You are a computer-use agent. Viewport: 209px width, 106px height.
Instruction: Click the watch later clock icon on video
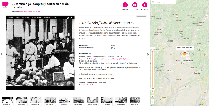click(x=68, y=17)
